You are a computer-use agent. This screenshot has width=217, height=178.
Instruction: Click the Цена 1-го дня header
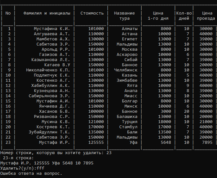(x=158, y=16)
